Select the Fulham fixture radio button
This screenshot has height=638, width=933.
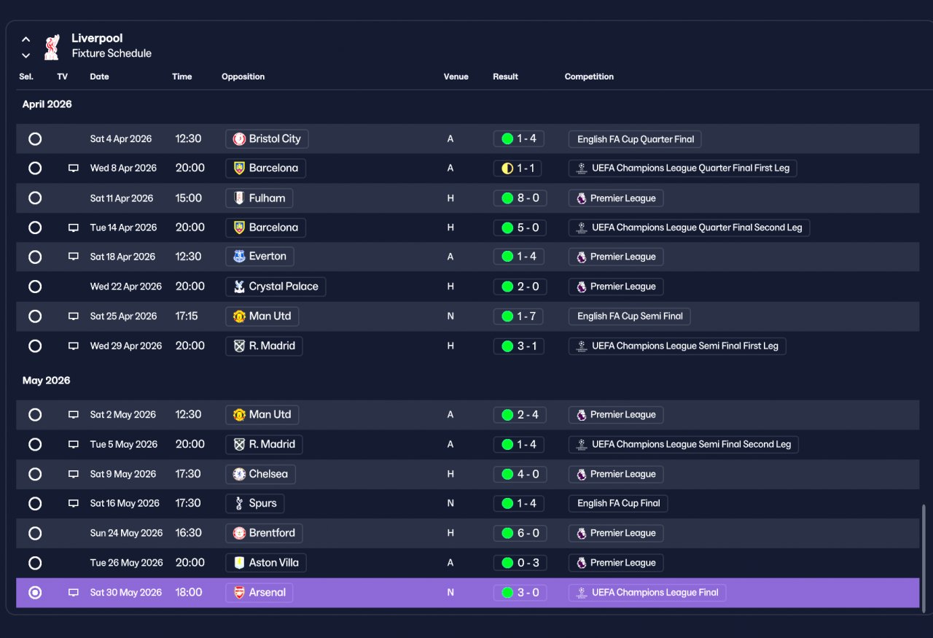point(35,198)
